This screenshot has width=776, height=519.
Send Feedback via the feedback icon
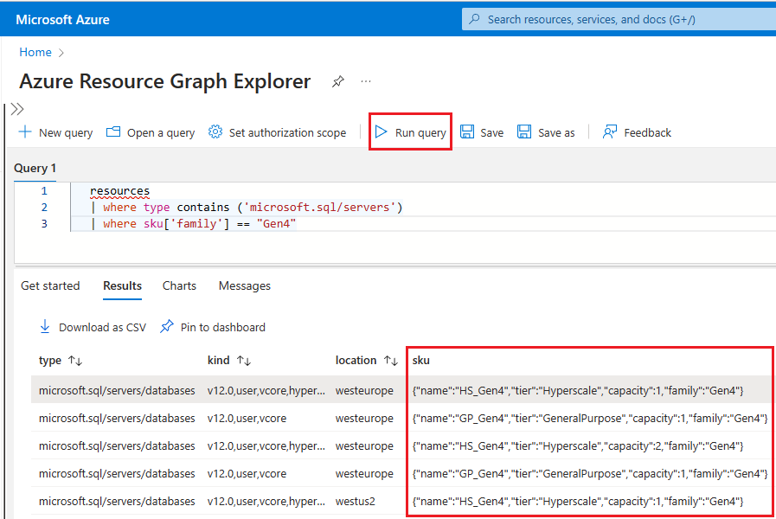click(x=638, y=131)
